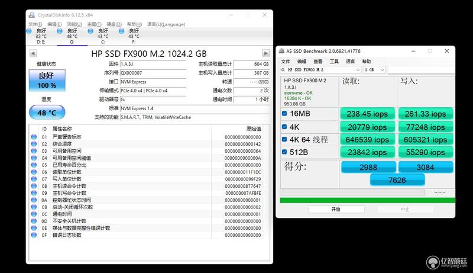This screenshot has height=273, width=473.
Task: Click status icon for attribute 0C 通电时间
Action: point(34,214)
